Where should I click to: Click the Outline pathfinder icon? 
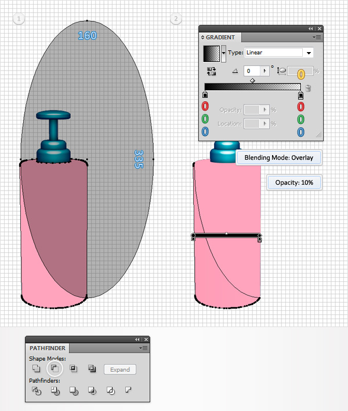pyautogui.click(x=111, y=391)
